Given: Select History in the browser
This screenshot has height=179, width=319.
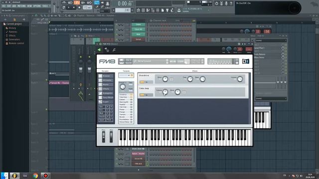Looking at the screenshot, I should click(x=12, y=28).
